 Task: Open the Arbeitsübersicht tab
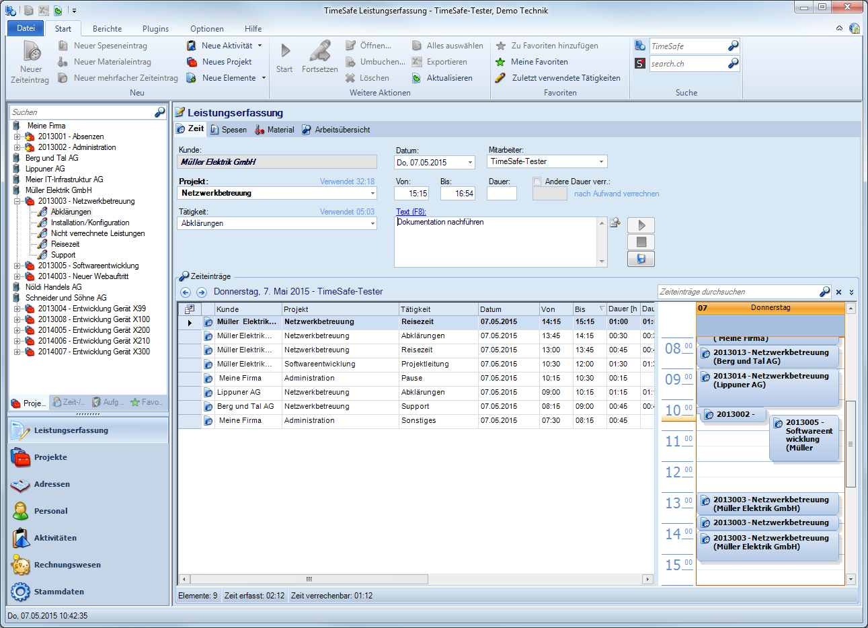point(336,130)
